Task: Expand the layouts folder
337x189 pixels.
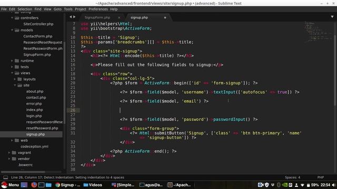Action: pos(15,79)
